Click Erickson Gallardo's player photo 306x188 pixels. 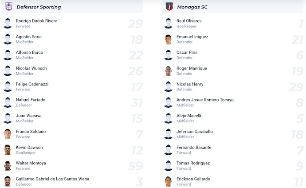(x=168, y=181)
